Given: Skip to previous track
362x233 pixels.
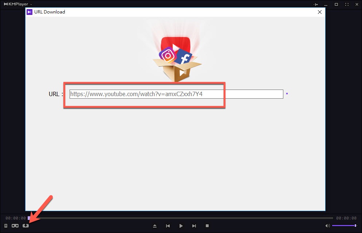Looking at the screenshot, I should click(168, 226).
